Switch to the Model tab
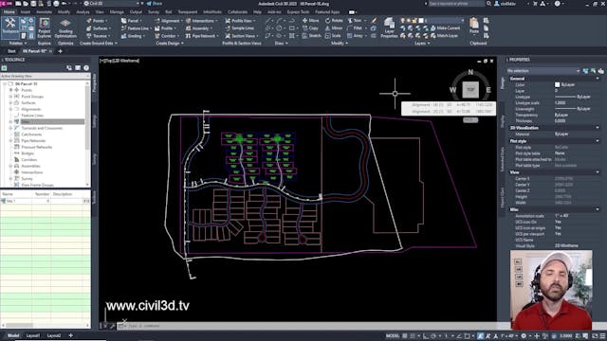This screenshot has width=607, height=341. [13, 335]
